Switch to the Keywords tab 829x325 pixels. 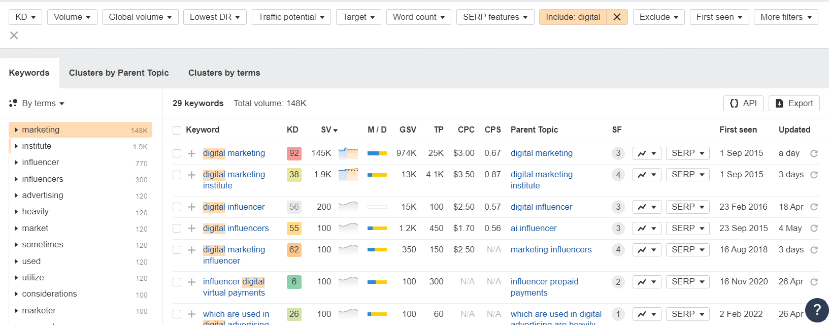(x=29, y=73)
